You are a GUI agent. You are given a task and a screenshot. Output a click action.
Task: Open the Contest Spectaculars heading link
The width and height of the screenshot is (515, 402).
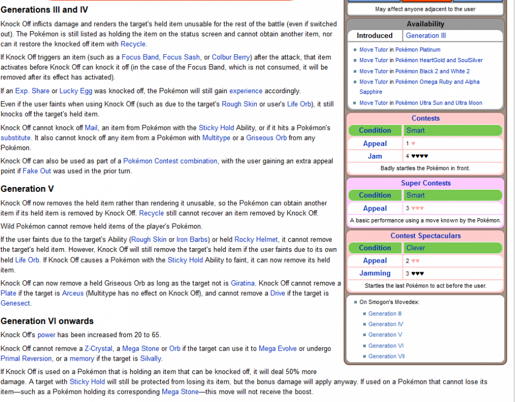[426, 235]
